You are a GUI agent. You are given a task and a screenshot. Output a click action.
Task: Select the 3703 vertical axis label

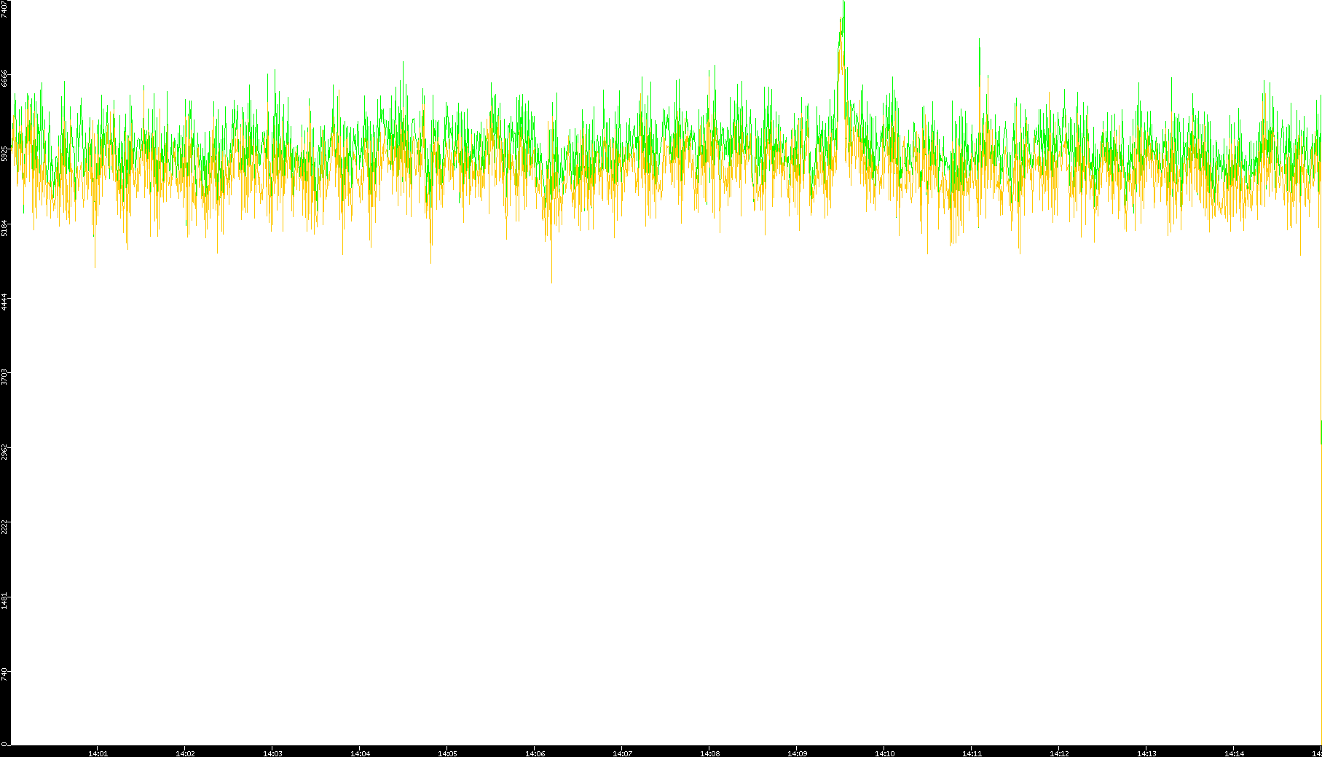coord(5,377)
